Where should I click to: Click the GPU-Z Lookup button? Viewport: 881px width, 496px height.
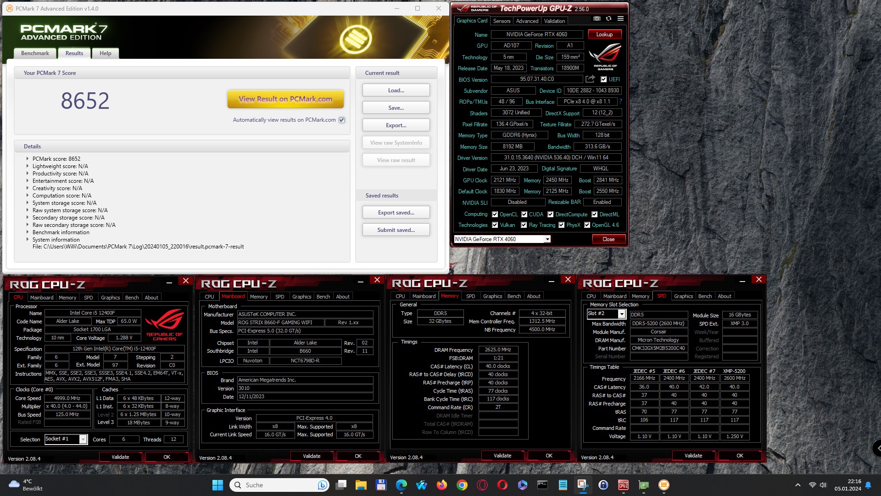point(604,34)
